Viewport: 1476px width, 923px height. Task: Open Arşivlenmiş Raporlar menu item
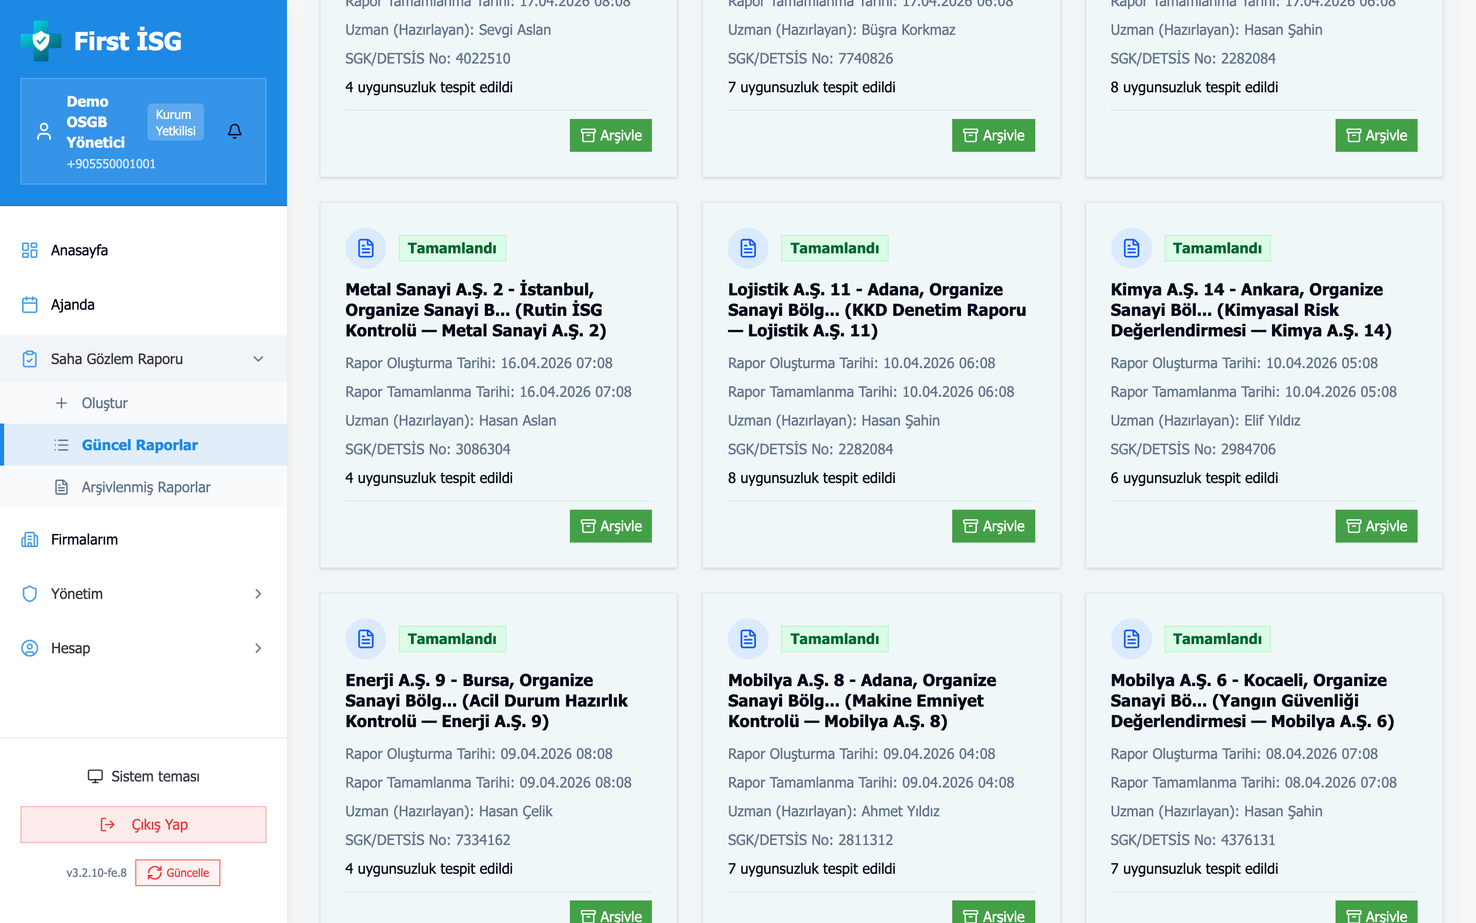[146, 487]
